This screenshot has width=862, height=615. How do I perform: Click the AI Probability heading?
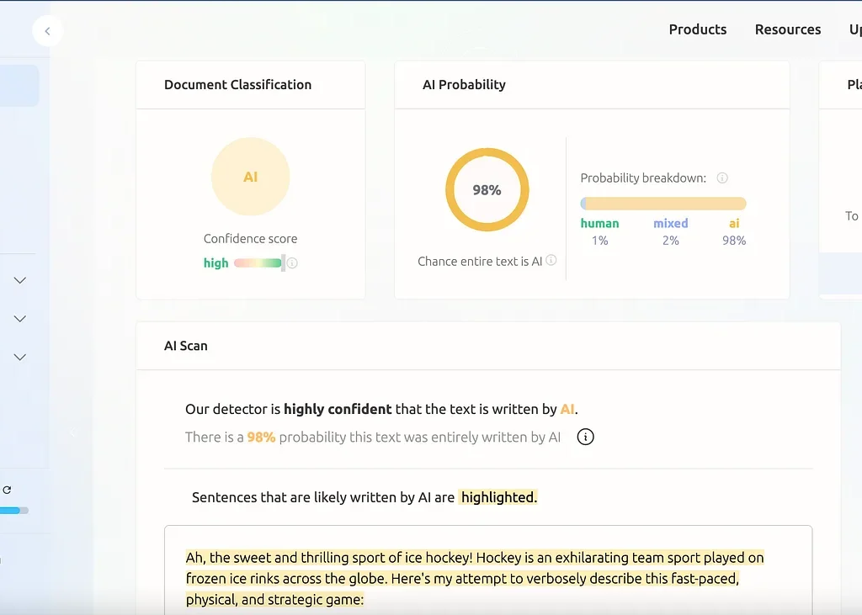(x=464, y=85)
